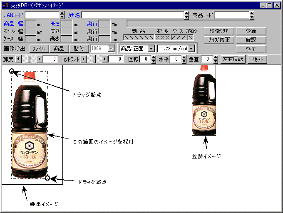The width and height of the screenshot is (283, 213).
Task: Click the 輝度 slider left arrow
Action: (x=18, y=59)
